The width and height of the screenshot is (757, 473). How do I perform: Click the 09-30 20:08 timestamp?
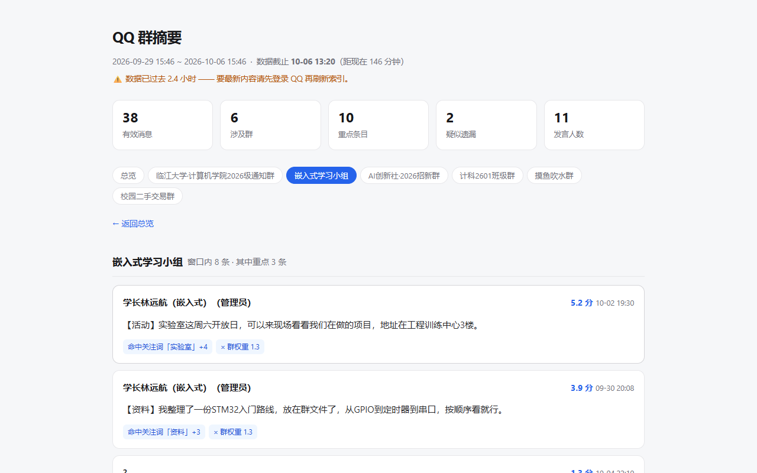pos(615,388)
